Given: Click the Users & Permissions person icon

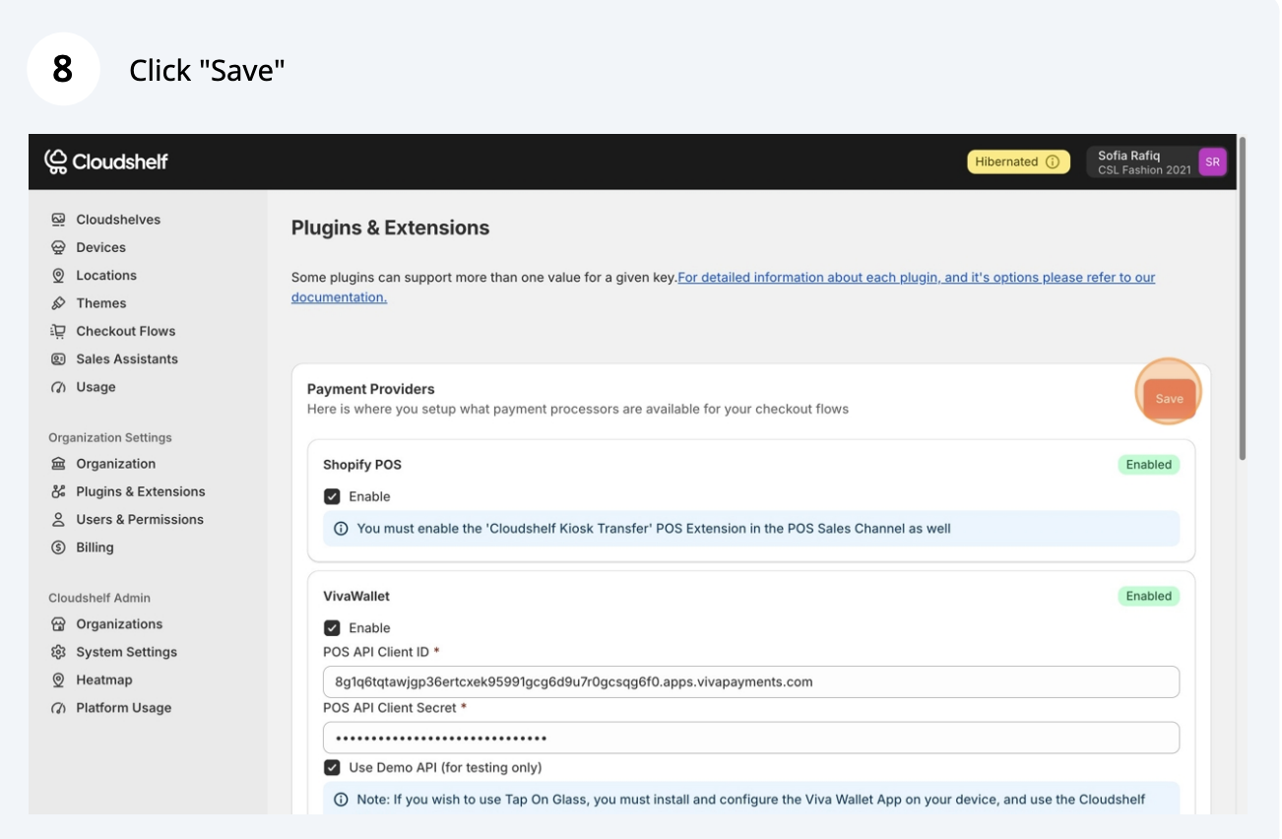Looking at the screenshot, I should tap(59, 520).
